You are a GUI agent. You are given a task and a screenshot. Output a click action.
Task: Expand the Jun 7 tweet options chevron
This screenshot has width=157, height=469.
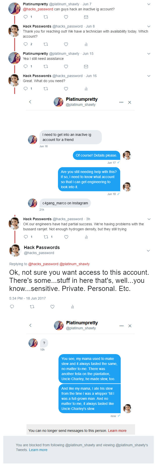(149, 4)
